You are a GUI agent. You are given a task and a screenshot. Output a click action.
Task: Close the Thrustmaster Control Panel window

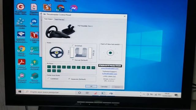[x=125, y=16]
